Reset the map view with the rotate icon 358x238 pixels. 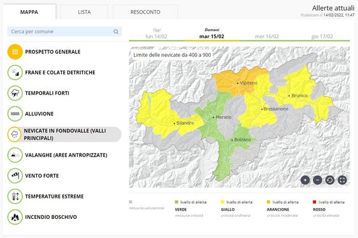[330, 180]
